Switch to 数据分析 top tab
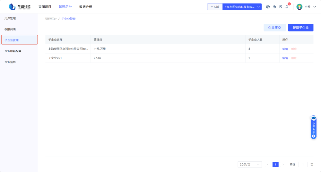 pyautogui.click(x=86, y=7)
